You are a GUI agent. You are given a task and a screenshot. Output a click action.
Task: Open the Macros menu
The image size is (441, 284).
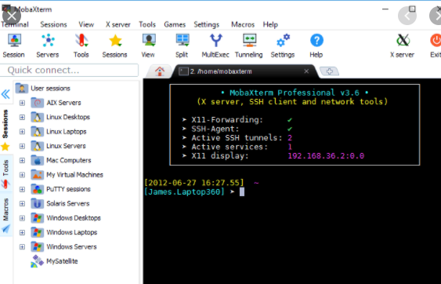tap(243, 24)
